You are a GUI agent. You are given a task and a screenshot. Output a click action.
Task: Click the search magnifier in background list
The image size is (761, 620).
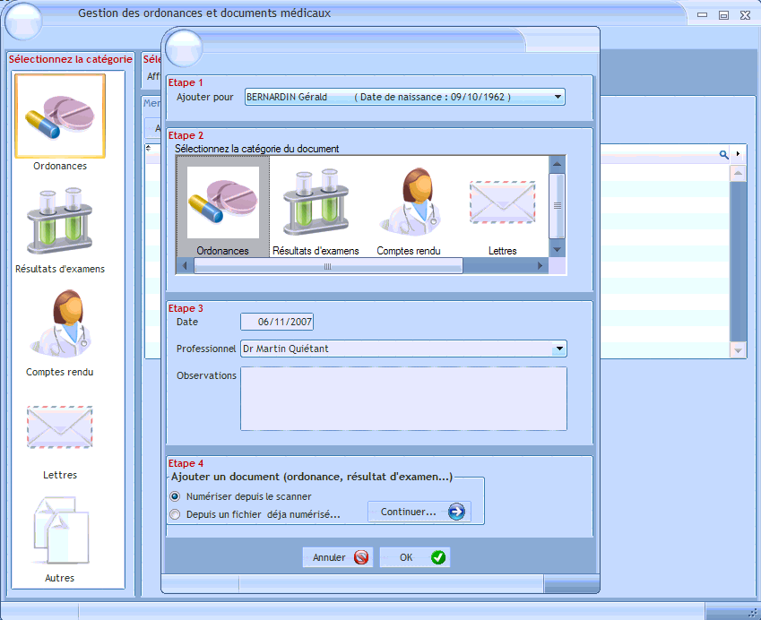pyautogui.click(x=724, y=154)
